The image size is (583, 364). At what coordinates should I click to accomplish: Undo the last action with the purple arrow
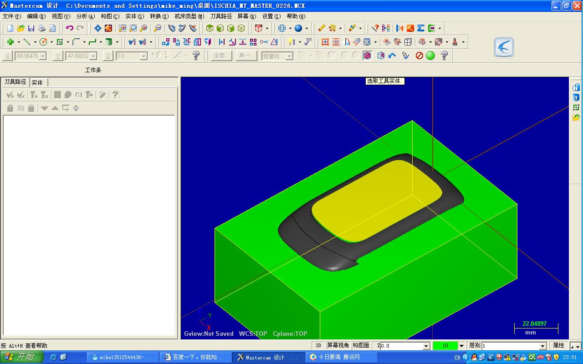click(x=69, y=28)
